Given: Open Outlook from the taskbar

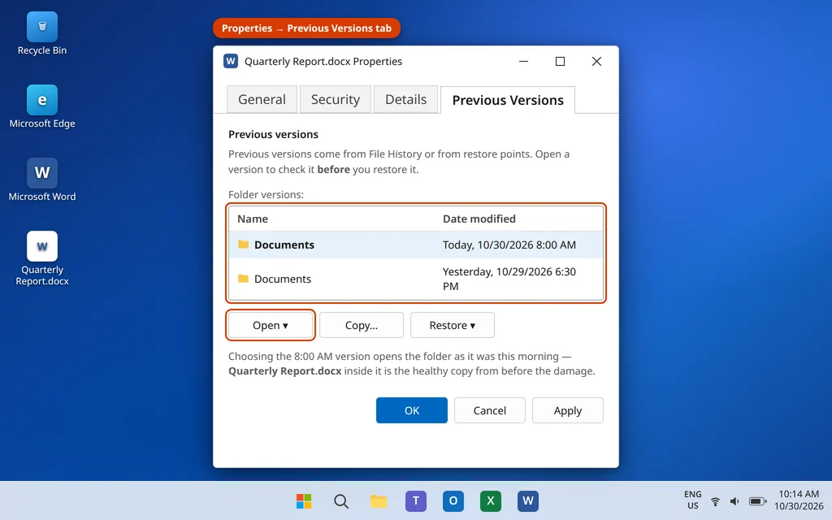Looking at the screenshot, I should (x=453, y=500).
